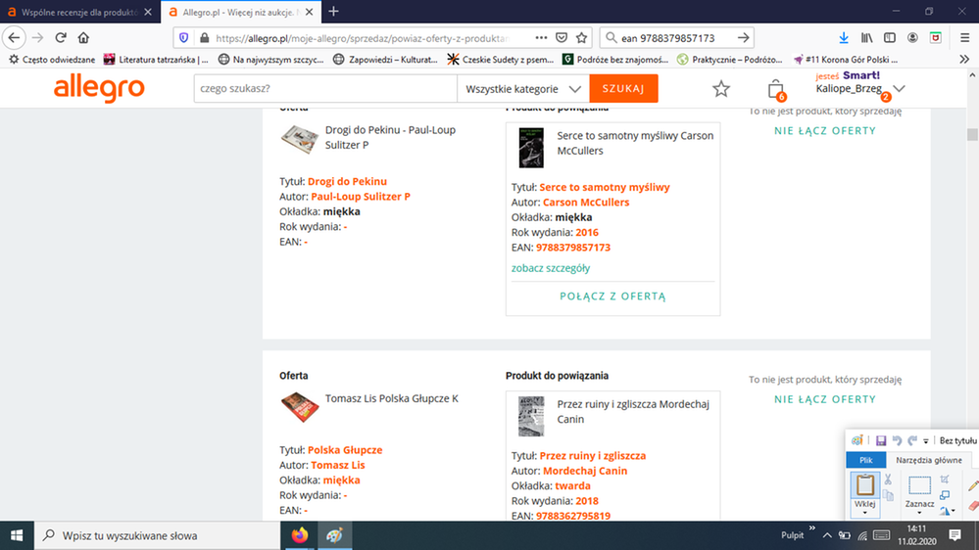Expand the Kaliope_Brzeg account menu
The height and width of the screenshot is (550, 979).
click(899, 89)
